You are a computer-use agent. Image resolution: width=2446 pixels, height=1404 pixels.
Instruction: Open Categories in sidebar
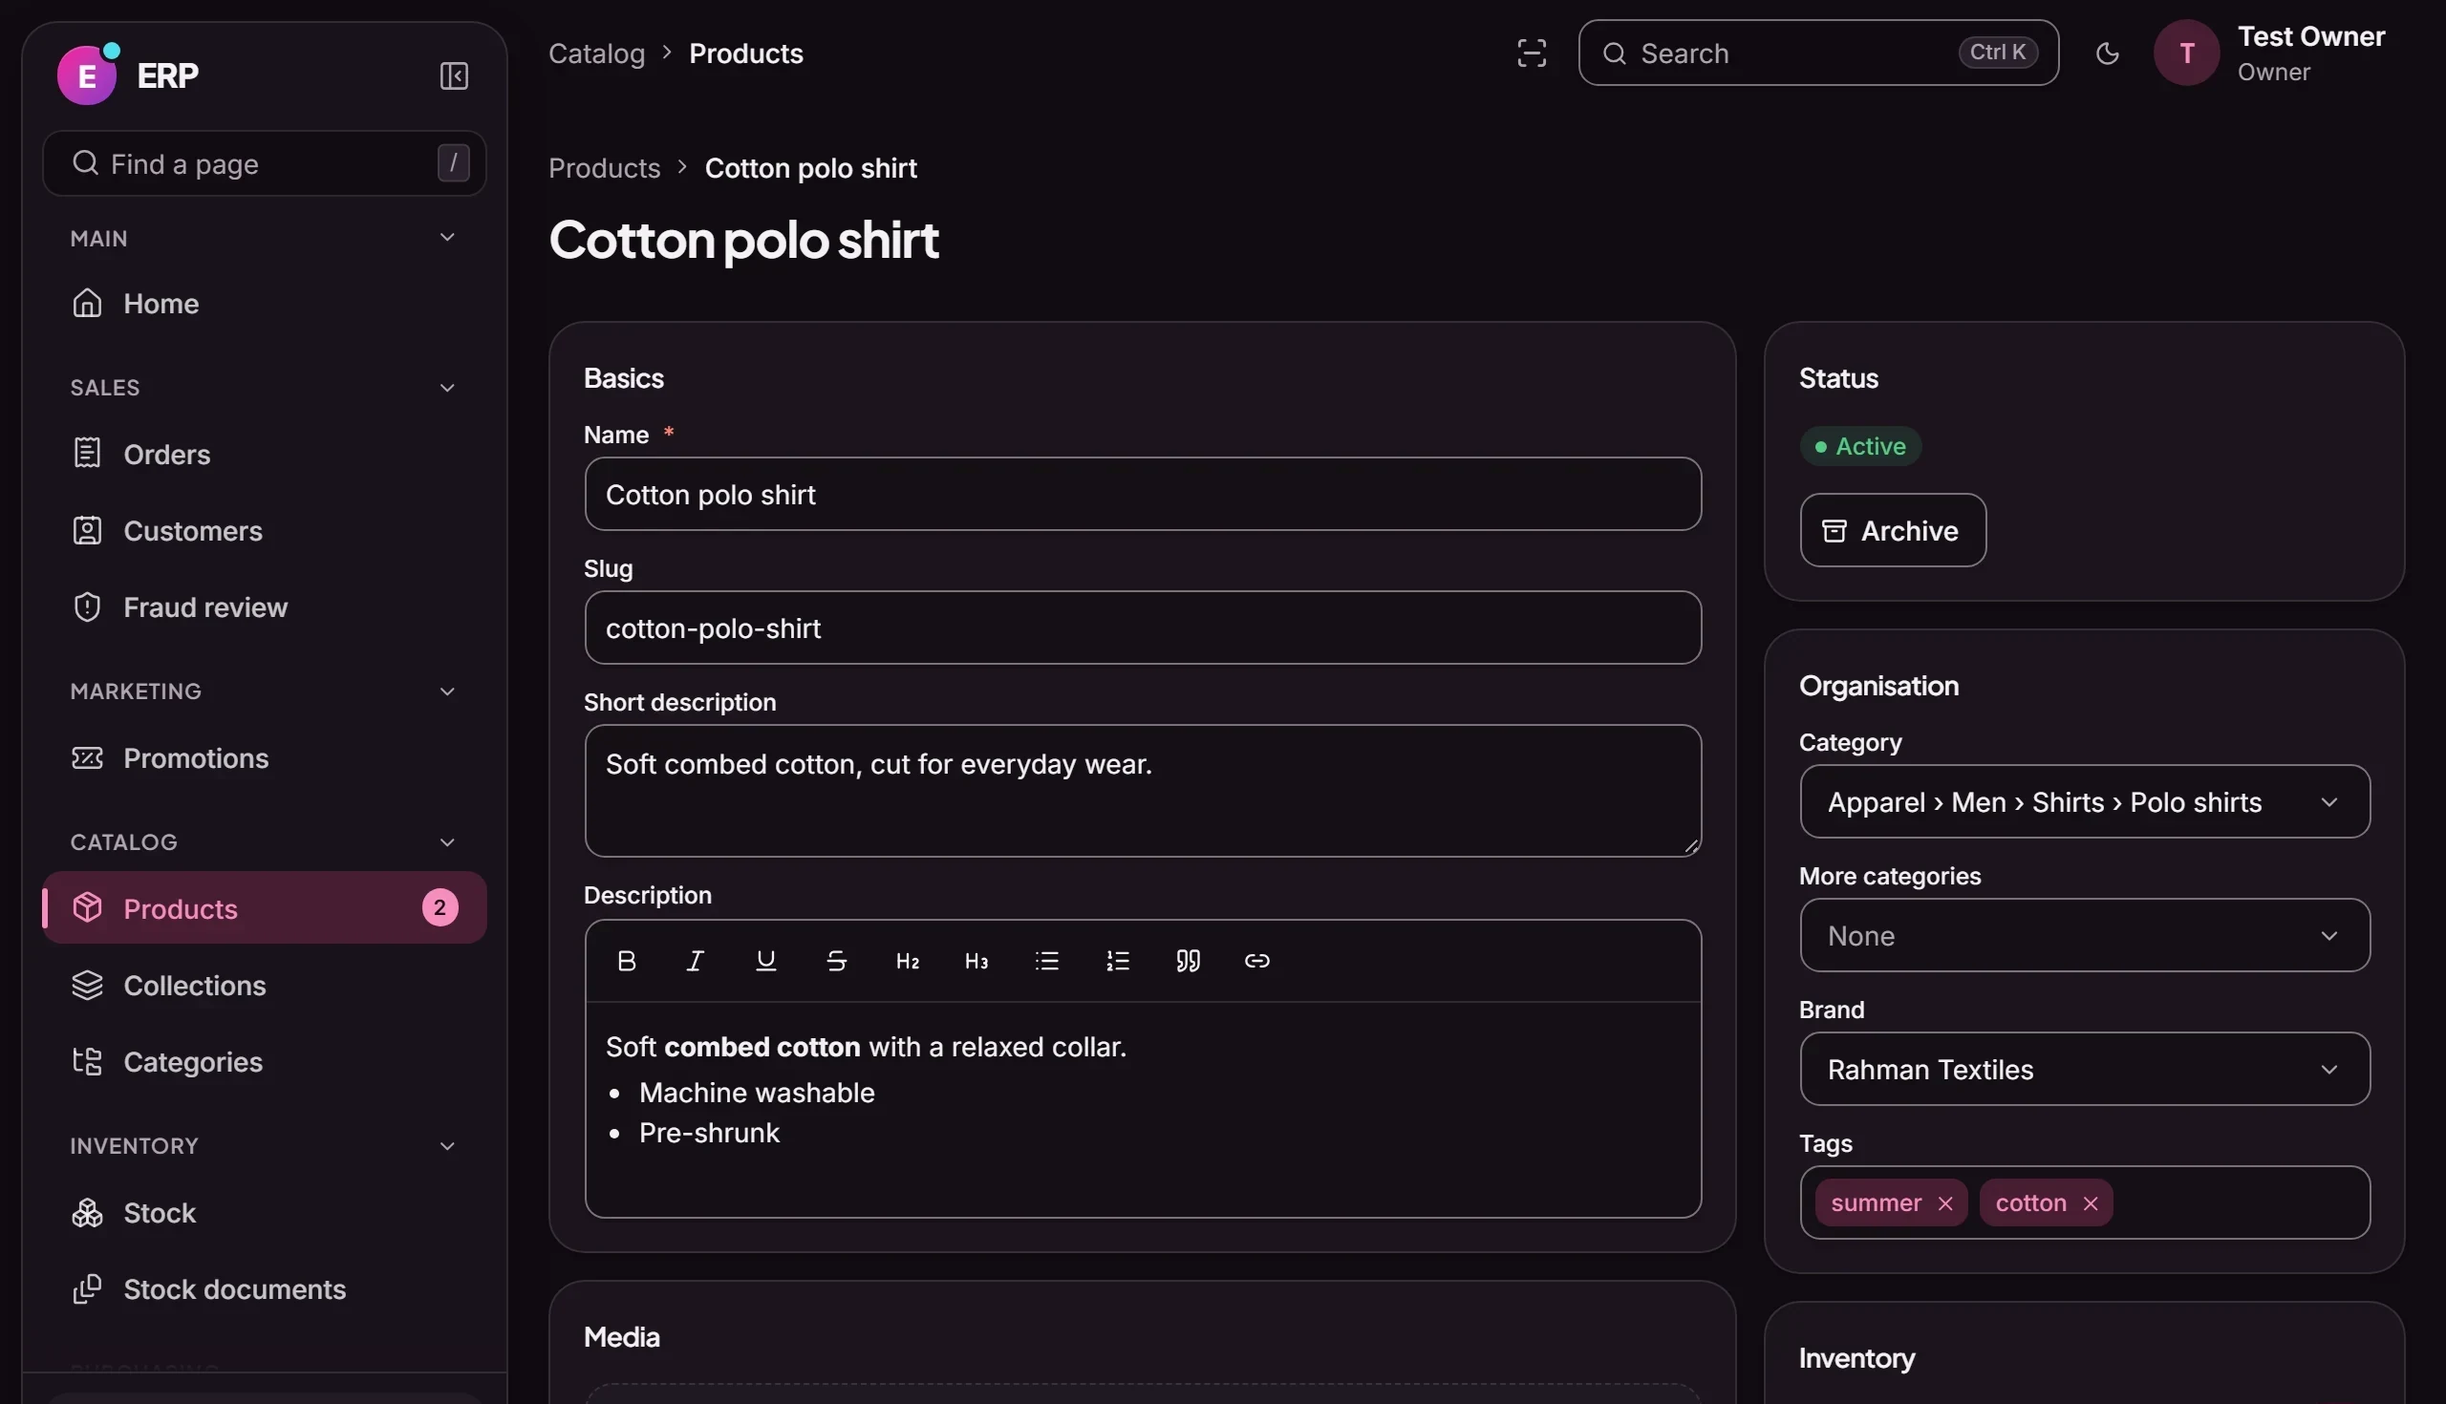[265, 1062]
